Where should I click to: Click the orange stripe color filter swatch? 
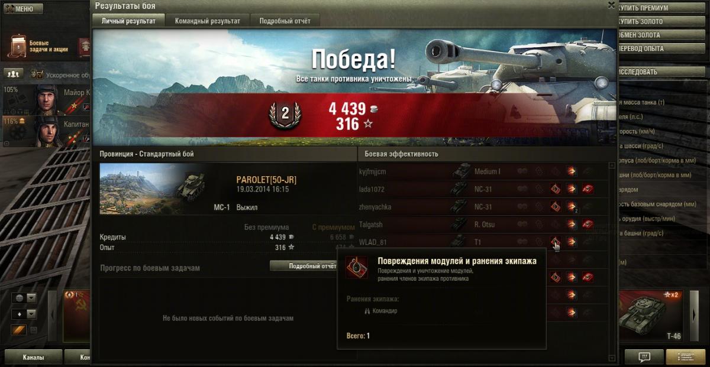tap(19, 330)
